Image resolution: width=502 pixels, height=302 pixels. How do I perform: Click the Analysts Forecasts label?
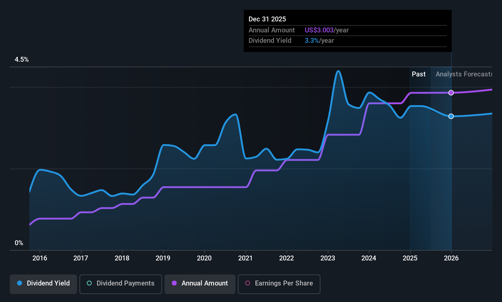click(x=464, y=74)
